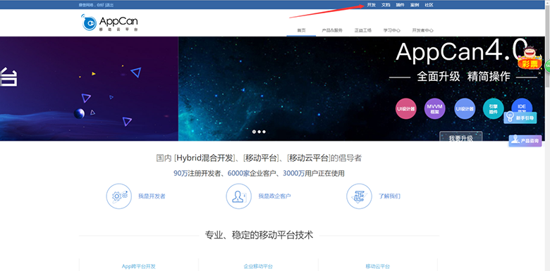Open the 我是开发者 text link
The width and height of the screenshot is (550, 271).
tap(152, 196)
